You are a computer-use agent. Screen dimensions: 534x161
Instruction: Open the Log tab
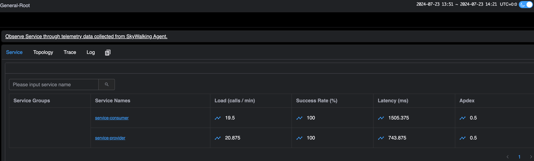coord(91,52)
